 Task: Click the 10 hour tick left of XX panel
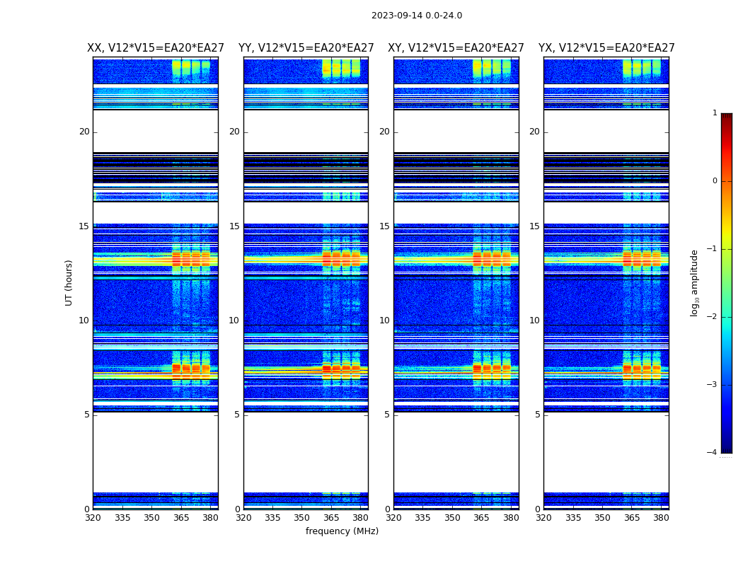83,320
